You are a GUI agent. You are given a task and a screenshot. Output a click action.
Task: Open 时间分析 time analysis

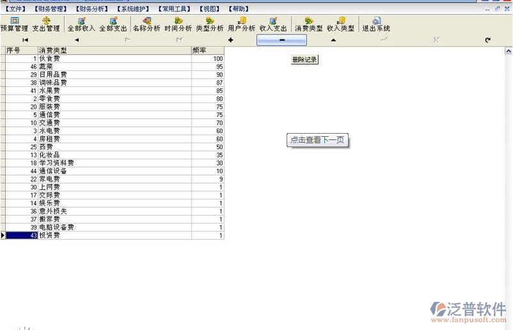(x=178, y=25)
